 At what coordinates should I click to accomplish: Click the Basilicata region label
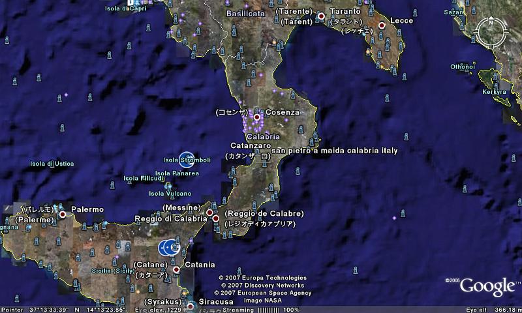tap(246, 14)
